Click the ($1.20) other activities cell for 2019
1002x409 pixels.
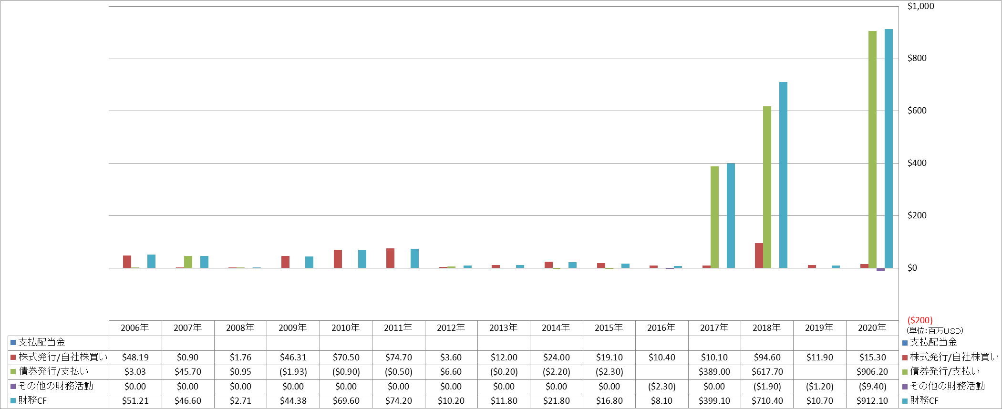tap(820, 387)
